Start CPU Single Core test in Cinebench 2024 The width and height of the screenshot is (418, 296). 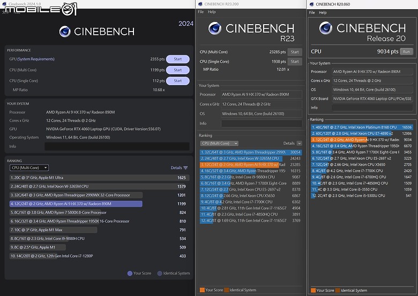pos(178,81)
